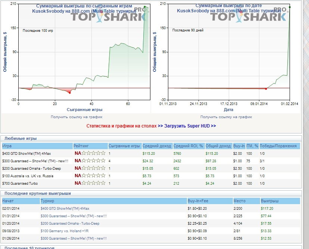
Task: Click the star rating for $300 Guaranteed favorite game
Action: point(94,161)
